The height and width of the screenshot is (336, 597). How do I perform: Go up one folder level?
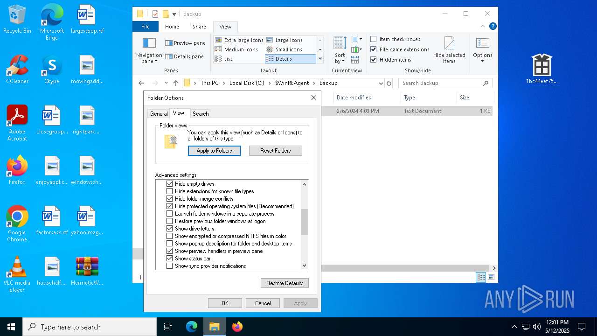pyautogui.click(x=175, y=83)
